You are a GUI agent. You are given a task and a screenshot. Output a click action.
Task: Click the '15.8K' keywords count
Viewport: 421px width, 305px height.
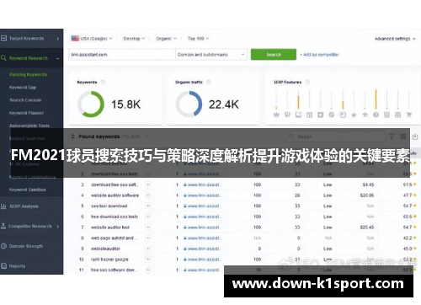tap(125, 104)
